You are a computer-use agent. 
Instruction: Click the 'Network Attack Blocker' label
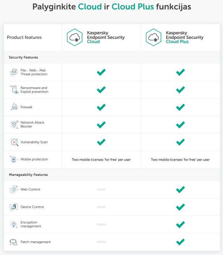pos(32,124)
